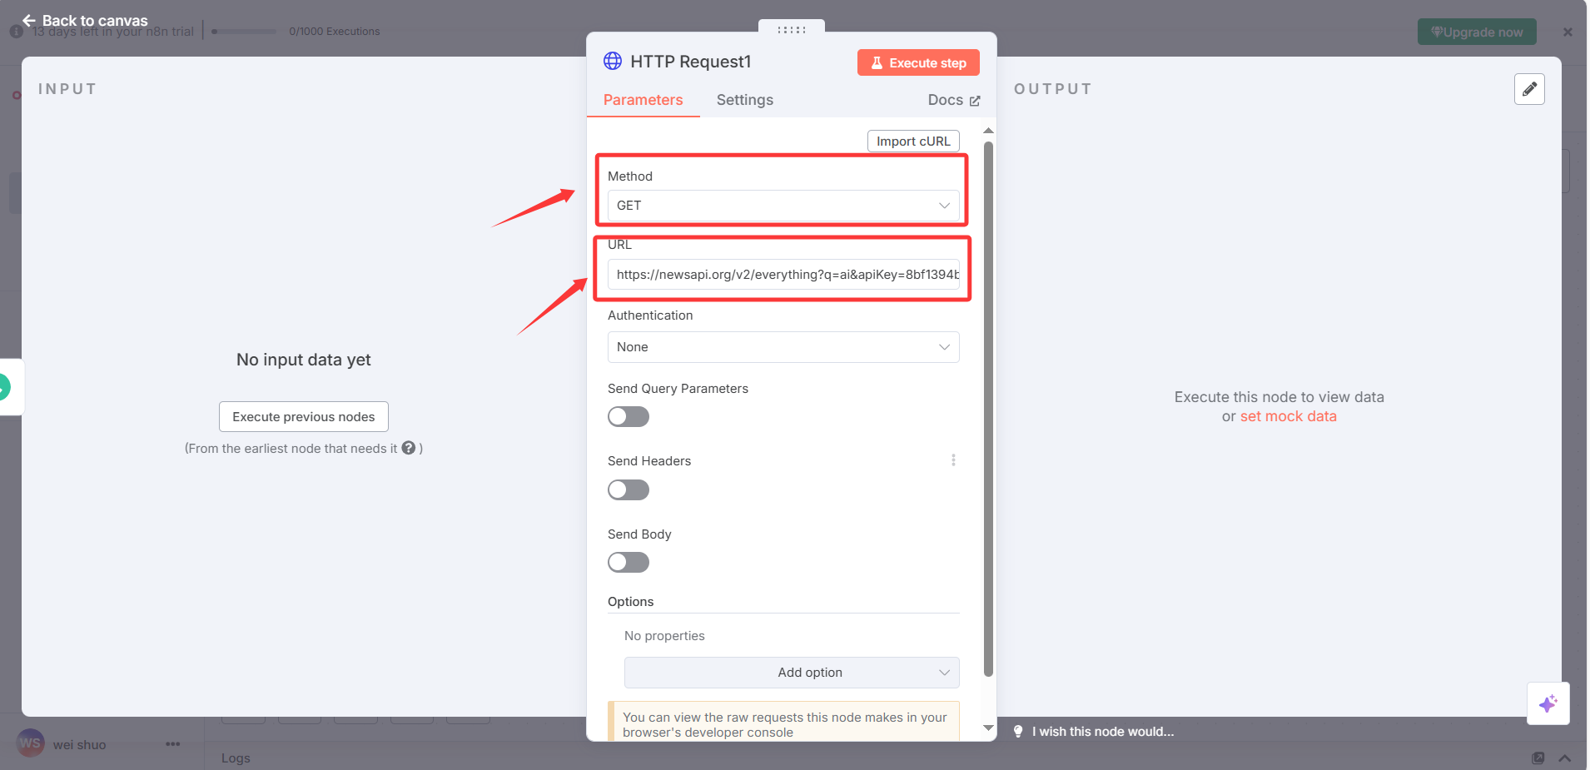Open logs in new window icon

[x=1538, y=758]
